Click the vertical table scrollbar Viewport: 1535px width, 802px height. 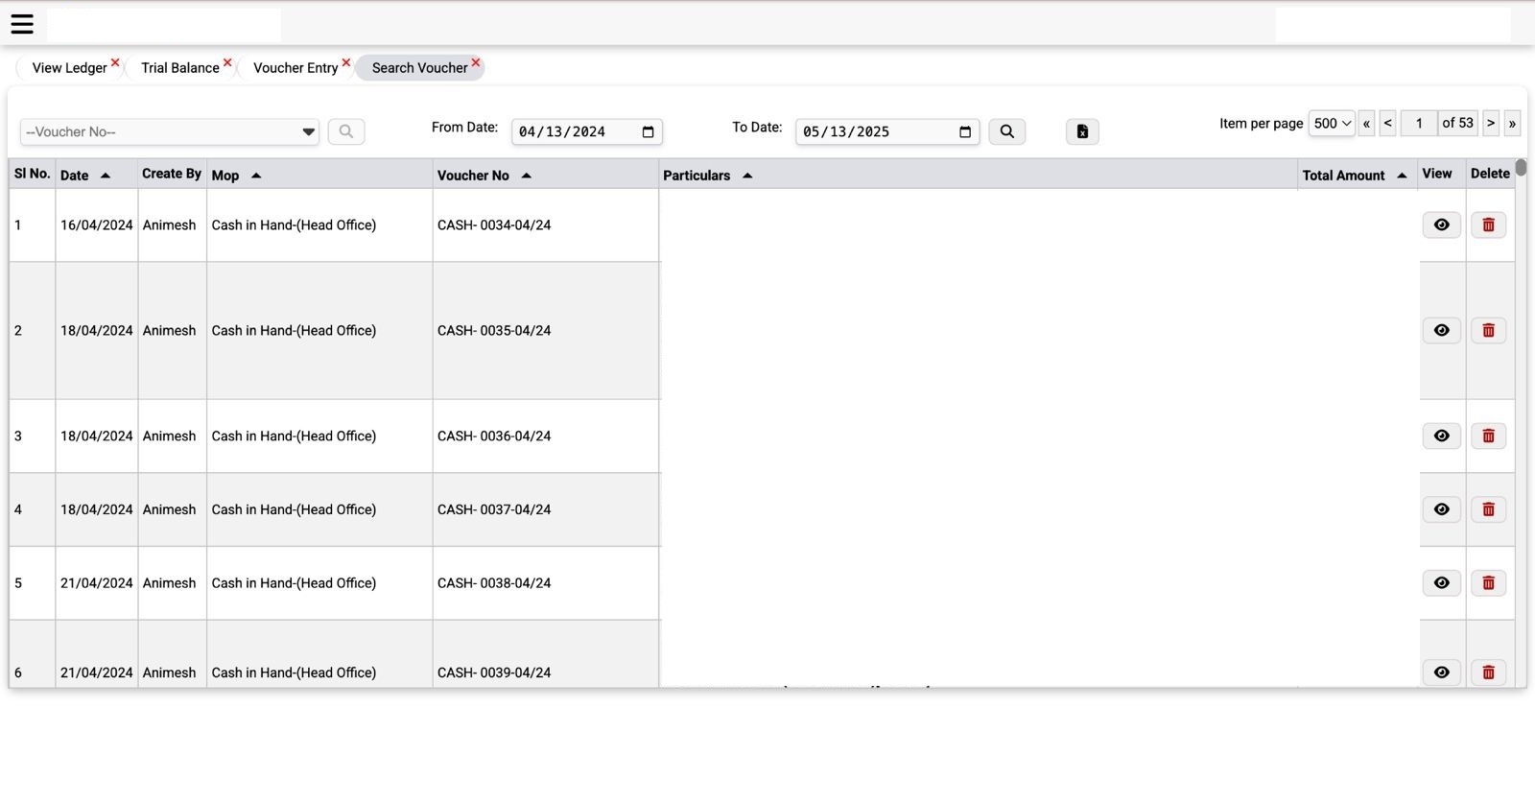point(1522,169)
